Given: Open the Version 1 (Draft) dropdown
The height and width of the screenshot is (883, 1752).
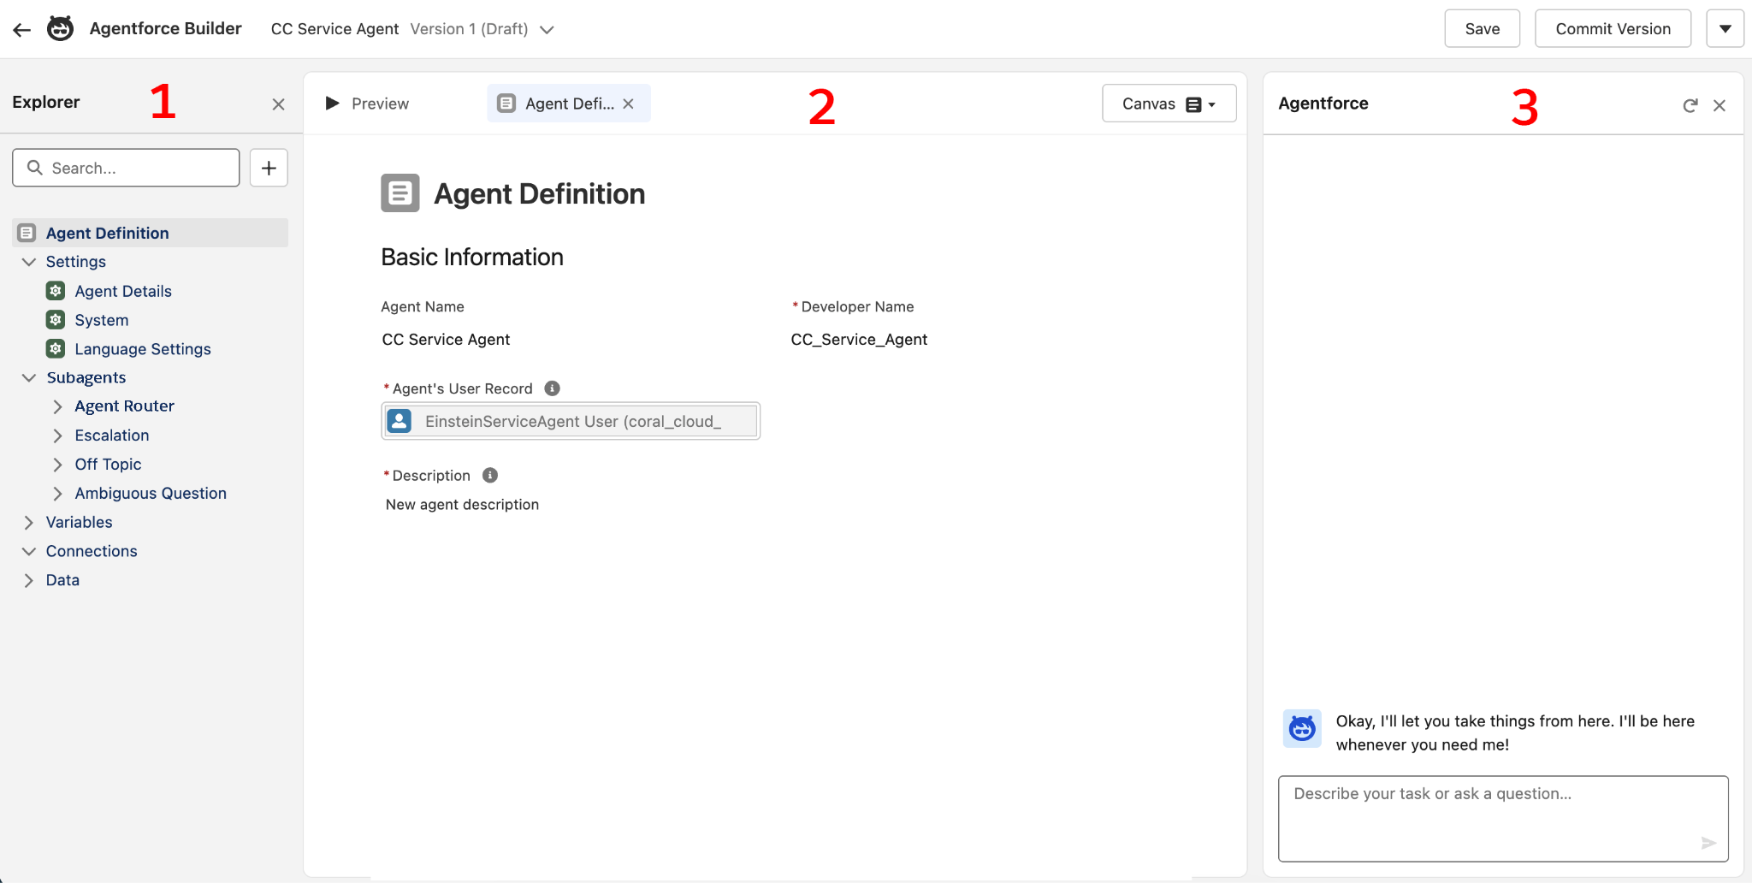Looking at the screenshot, I should coord(547,28).
